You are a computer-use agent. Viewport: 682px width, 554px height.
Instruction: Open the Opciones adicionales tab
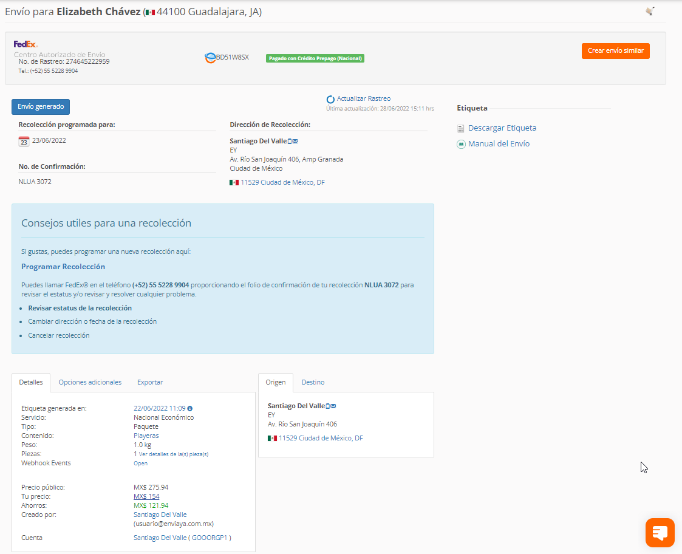pos(90,382)
